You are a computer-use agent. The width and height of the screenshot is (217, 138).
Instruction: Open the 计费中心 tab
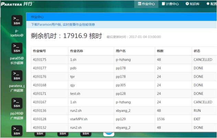pyautogui.click(x=170, y=4)
